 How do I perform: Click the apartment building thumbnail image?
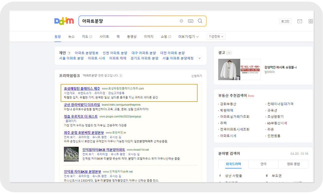[71, 154]
